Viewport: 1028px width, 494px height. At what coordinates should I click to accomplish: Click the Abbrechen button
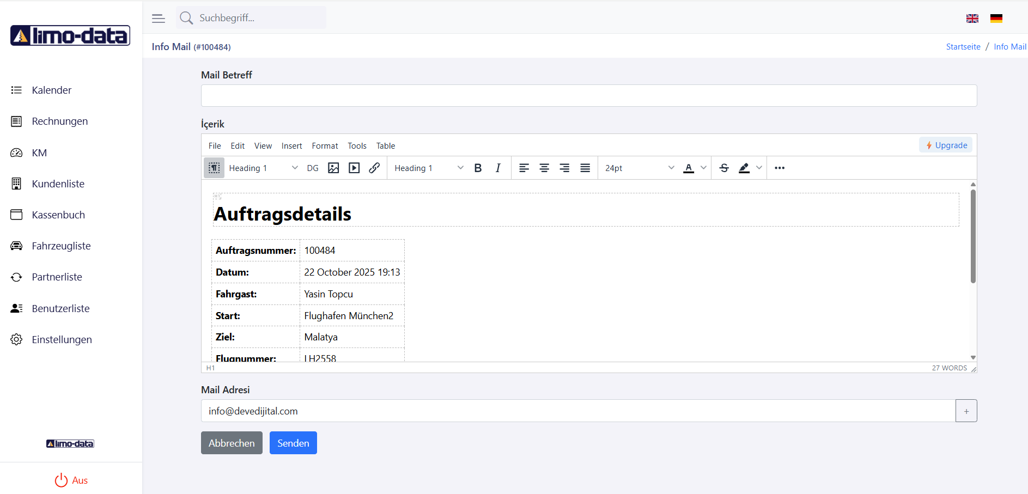coord(232,443)
